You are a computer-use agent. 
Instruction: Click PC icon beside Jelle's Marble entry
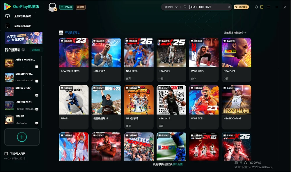[37, 67]
